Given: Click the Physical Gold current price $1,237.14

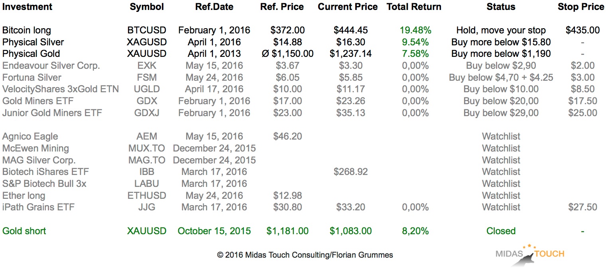Looking at the screenshot, I should point(350,54).
